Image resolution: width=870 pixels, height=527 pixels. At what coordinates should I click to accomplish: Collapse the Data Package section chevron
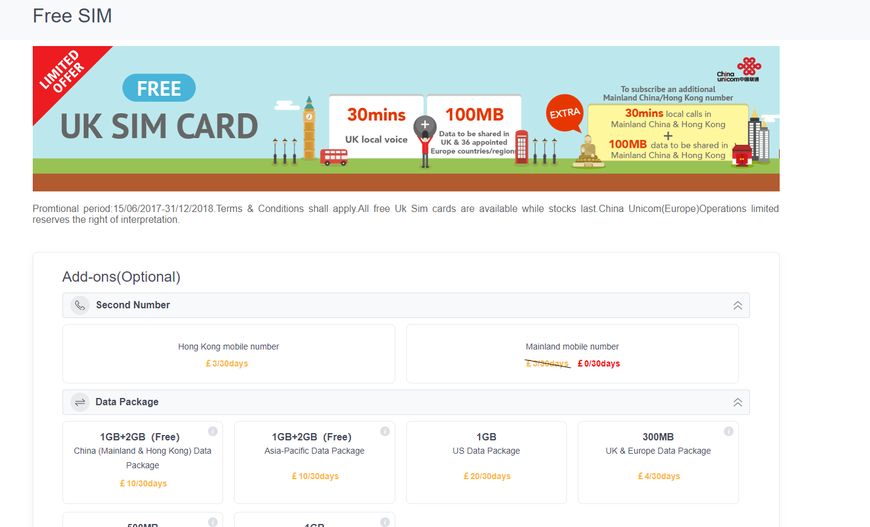(x=738, y=402)
